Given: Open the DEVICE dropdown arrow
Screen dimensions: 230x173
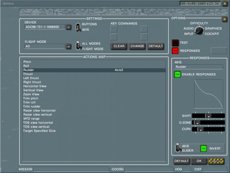Looking at the screenshot, I should click(68, 27).
